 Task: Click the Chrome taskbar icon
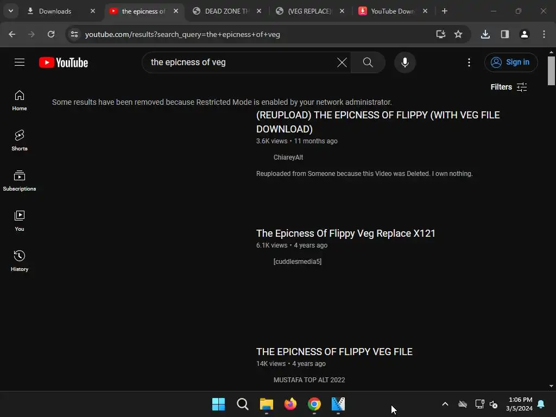coord(314,404)
